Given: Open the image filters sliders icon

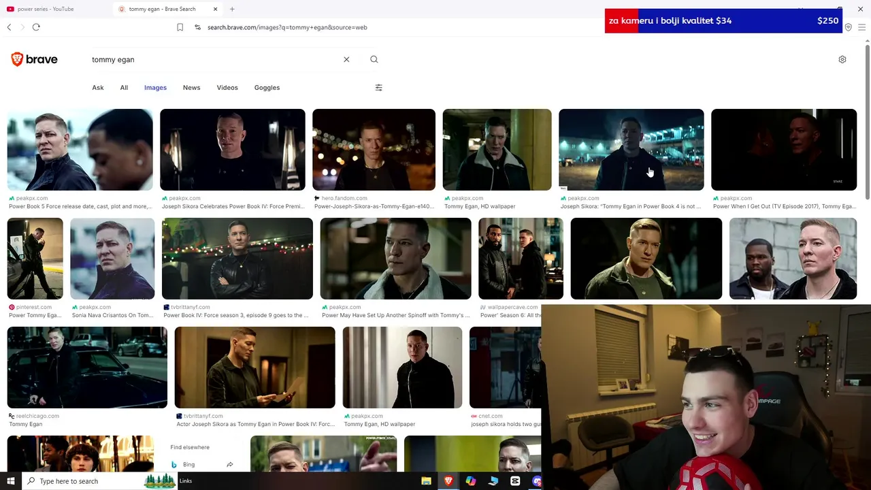Looking at the screenshot, I should (x=379, y=87).
